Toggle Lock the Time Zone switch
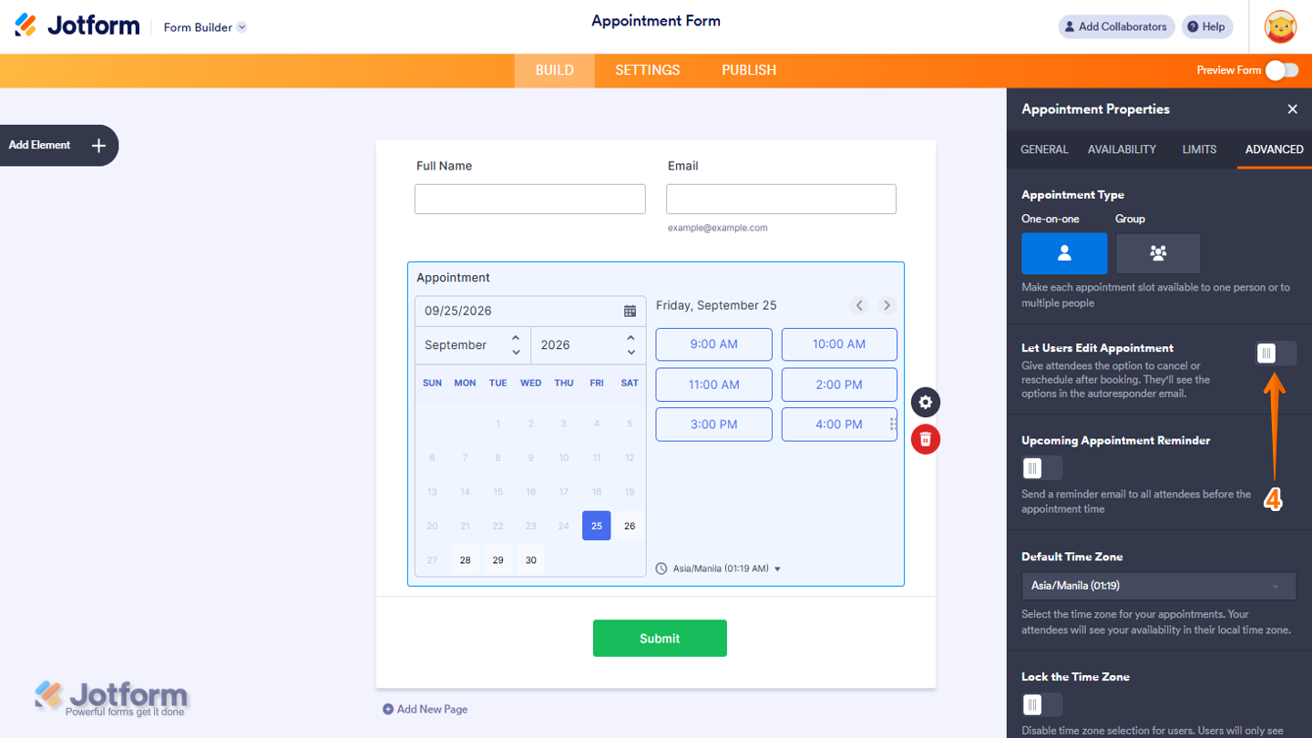Viewport: 1312px width, 738px height. (x=1041, y=704)
